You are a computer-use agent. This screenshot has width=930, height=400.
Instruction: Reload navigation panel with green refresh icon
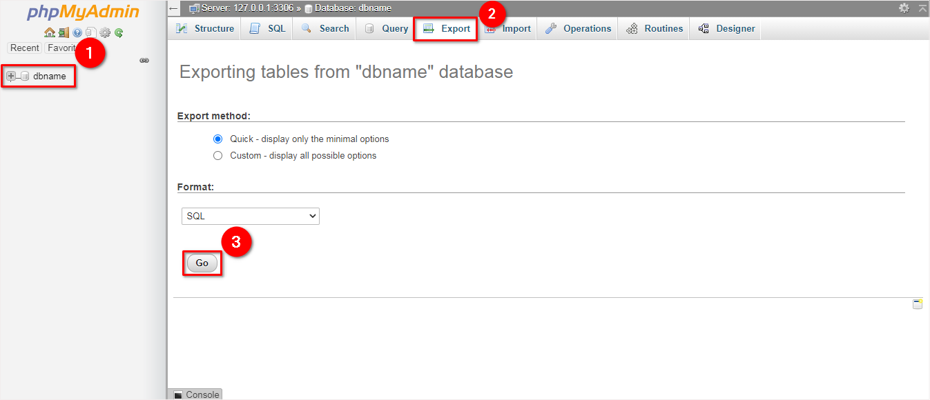(x=119, y=32)
